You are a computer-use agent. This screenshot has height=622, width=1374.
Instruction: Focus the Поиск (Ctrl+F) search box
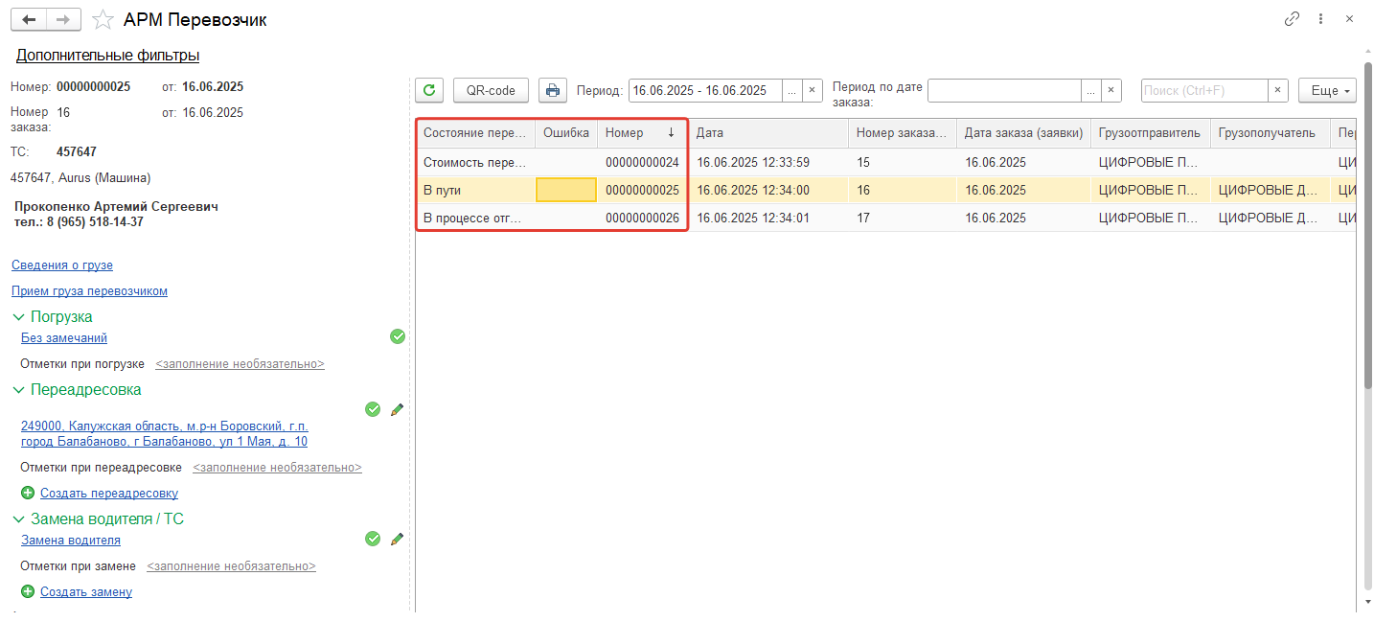click(1204, 90)
